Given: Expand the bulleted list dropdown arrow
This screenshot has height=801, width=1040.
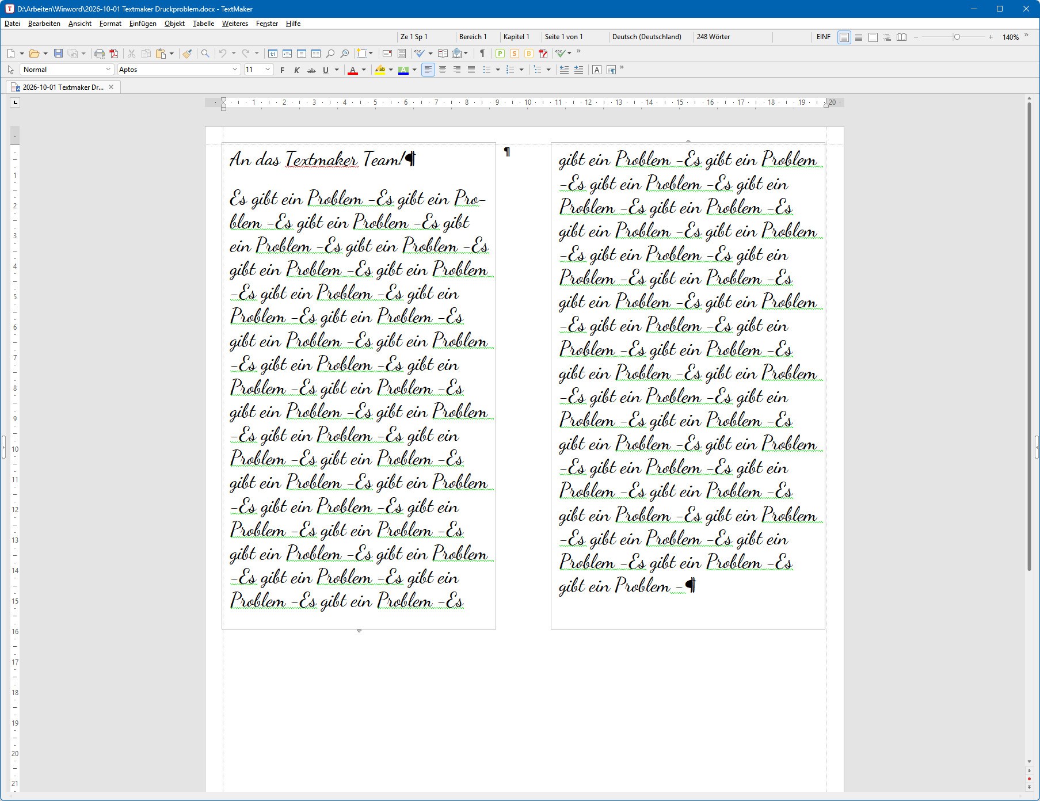Looking at the screenshot, I should click(x=498, y=70).
